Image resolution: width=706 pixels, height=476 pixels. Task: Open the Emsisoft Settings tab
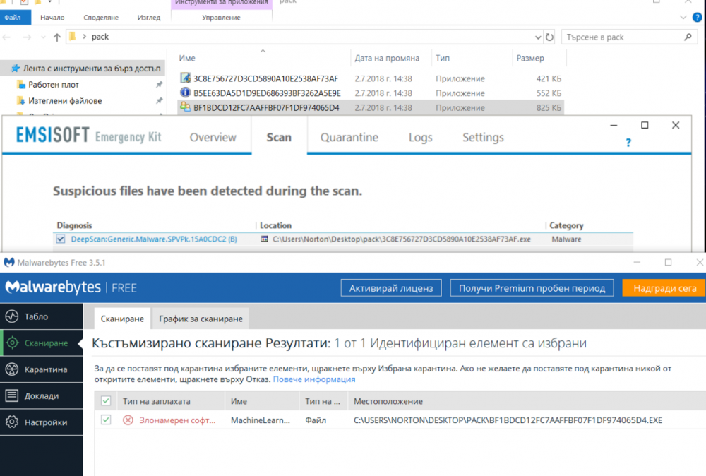pos(483,137)
